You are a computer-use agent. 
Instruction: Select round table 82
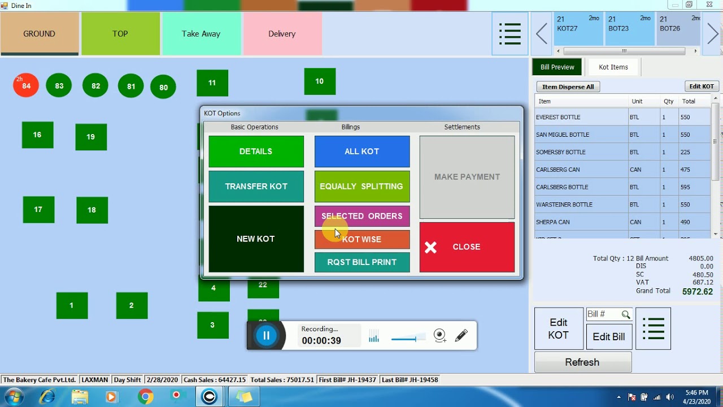point(95,85)
